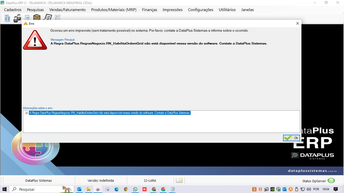Click the invoice document toolbar icon
Image resolution: width=344 pixels, height=193 pixels.
pos(7,18)
